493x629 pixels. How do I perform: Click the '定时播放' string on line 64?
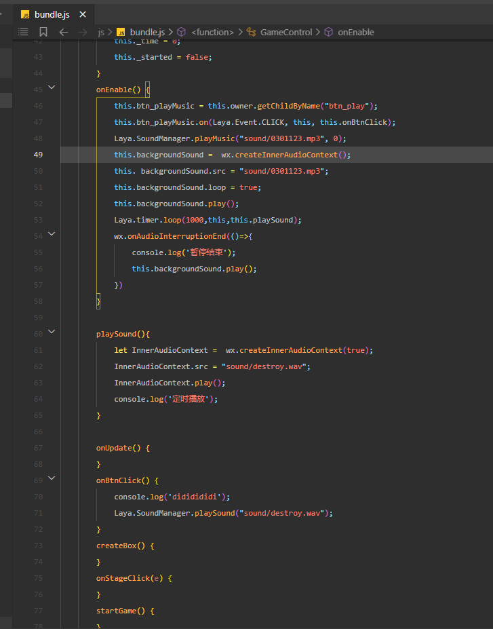(189, 399)
